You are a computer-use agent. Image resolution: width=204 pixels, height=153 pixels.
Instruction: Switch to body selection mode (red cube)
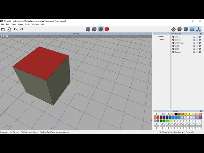(107, 29)
